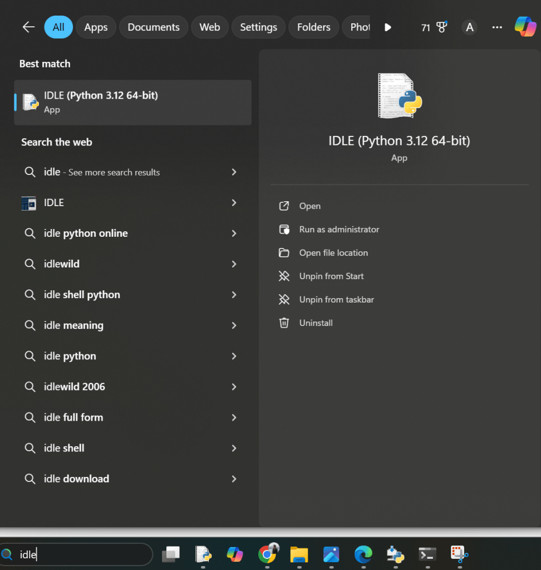
Task: Open the three-dots more options menu
Action: [x=497, y=27]
